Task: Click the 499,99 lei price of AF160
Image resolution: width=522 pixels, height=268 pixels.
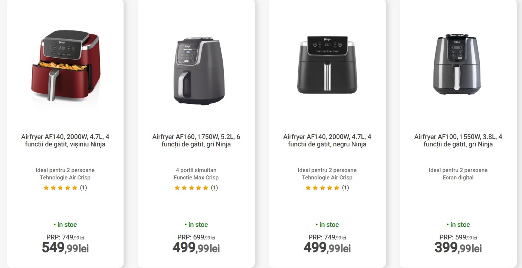Action: 196,248
